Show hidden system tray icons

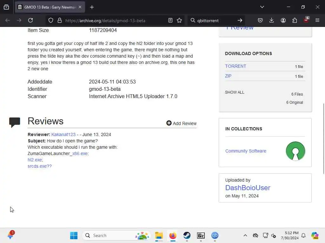tap(245, 235)
